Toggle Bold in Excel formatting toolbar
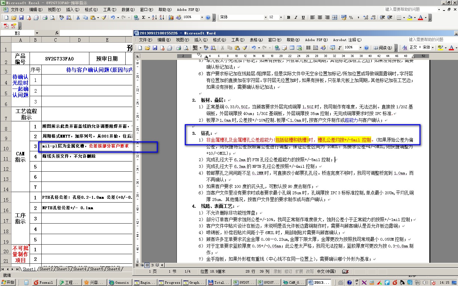458x286 pixels. 288,18
